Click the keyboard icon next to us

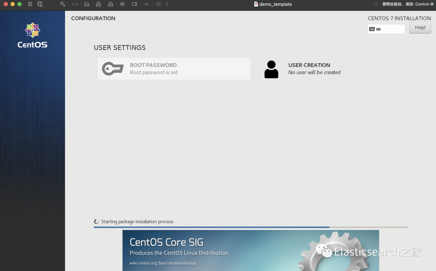pyautogui.click(x=372, y=29)
